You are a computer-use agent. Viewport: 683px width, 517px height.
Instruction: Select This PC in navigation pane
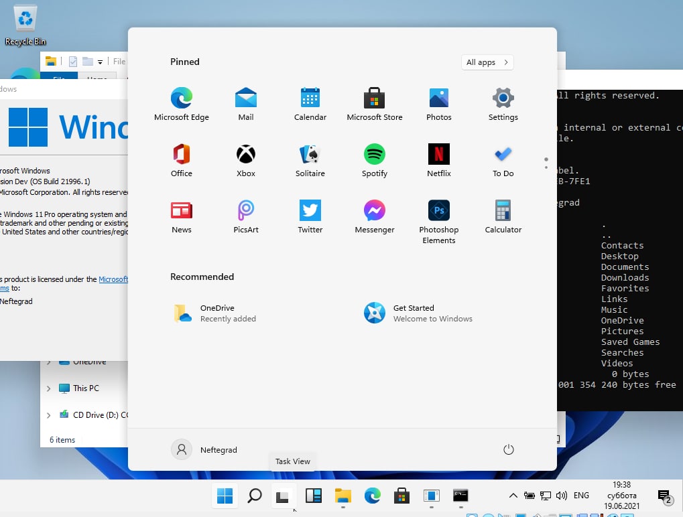tap(86, 388)
